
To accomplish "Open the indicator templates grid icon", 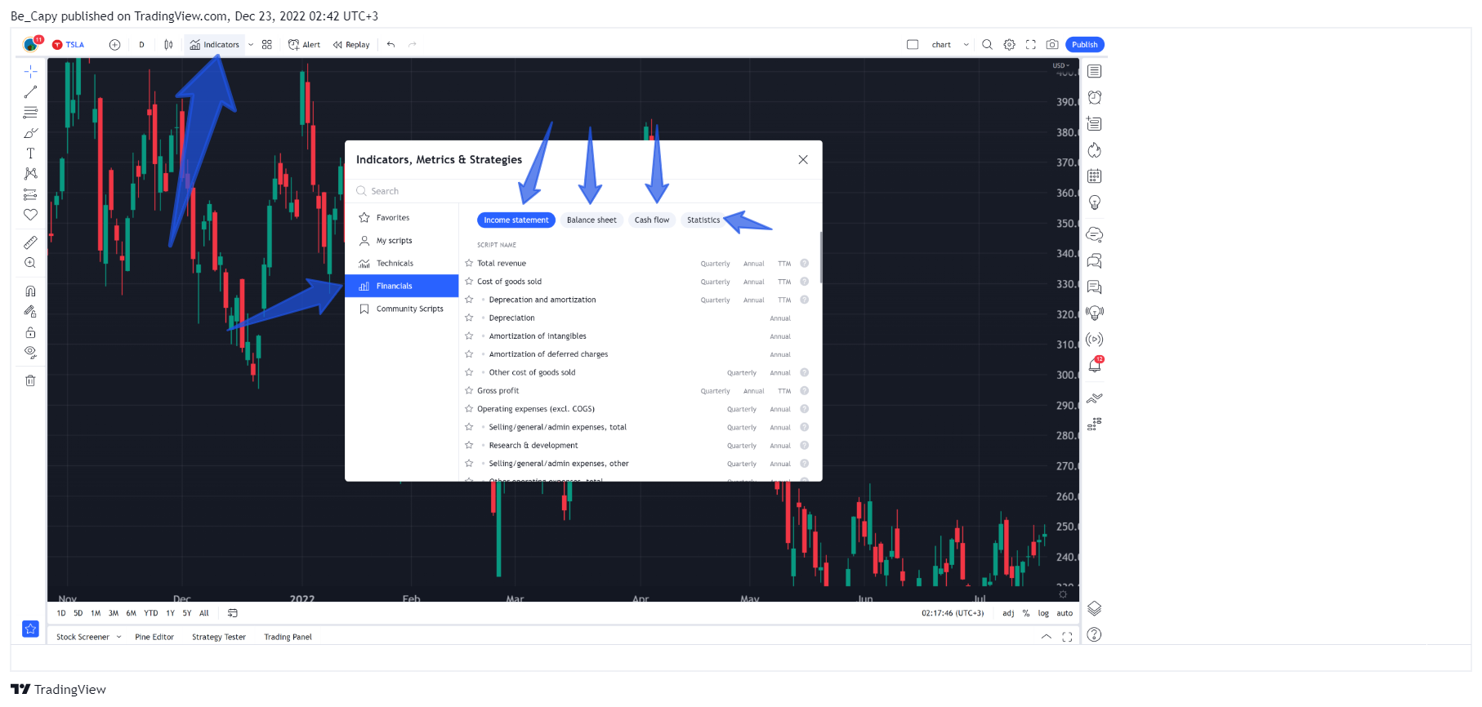I will pos(267,45).
